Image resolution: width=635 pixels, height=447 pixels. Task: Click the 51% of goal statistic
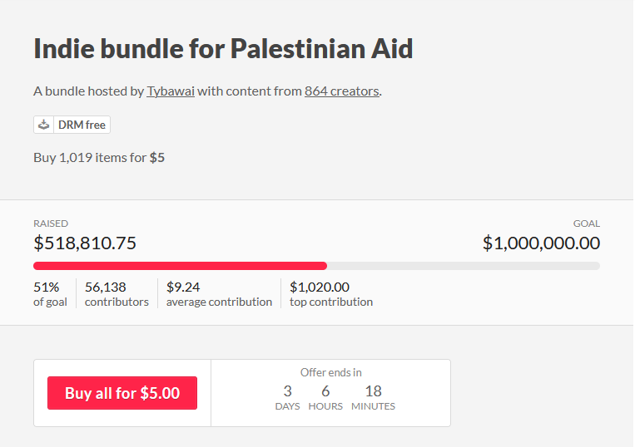point(50,294)
